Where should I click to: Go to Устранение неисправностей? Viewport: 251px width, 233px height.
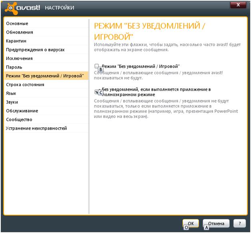point(46,128)
